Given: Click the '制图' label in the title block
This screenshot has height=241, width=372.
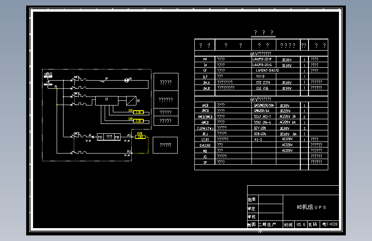Looking at the screenshot, I should pyautogui.click(x=251, y=225).
